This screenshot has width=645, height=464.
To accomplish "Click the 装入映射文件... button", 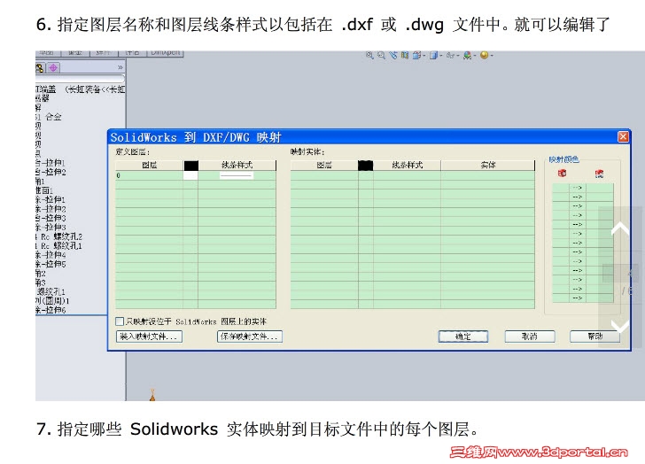I will (x=149, y=336).
